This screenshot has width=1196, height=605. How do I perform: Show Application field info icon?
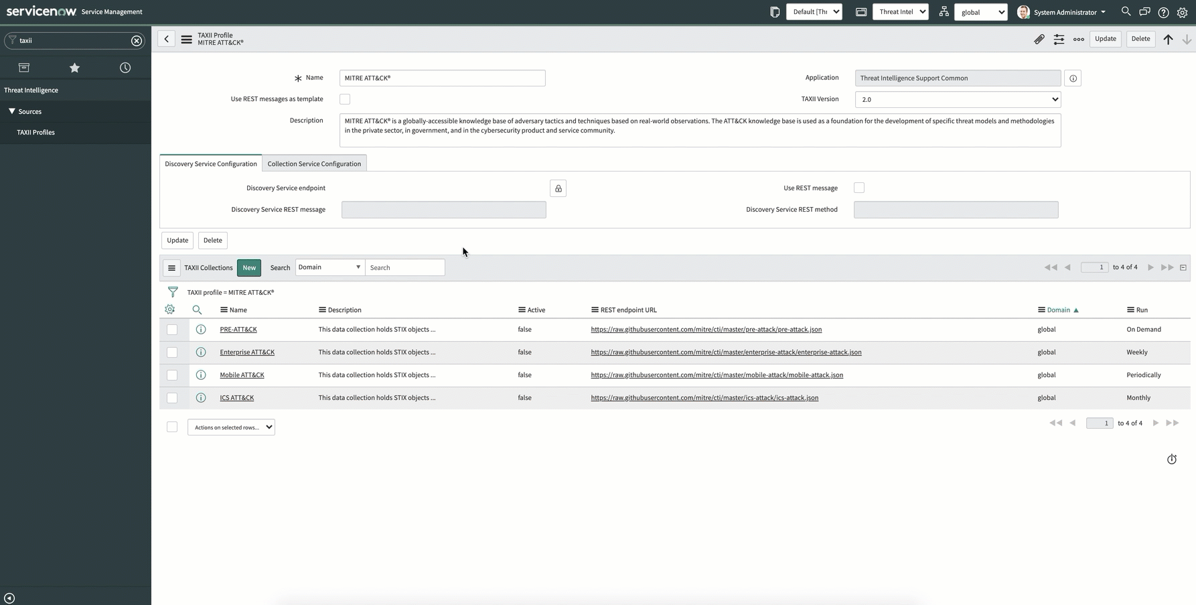click(1073, 78)
